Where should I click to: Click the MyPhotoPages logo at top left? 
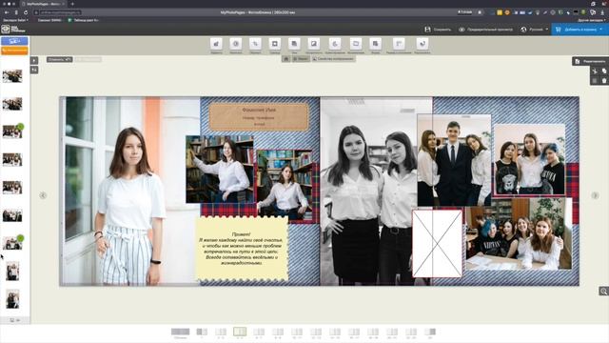[12, 30]
